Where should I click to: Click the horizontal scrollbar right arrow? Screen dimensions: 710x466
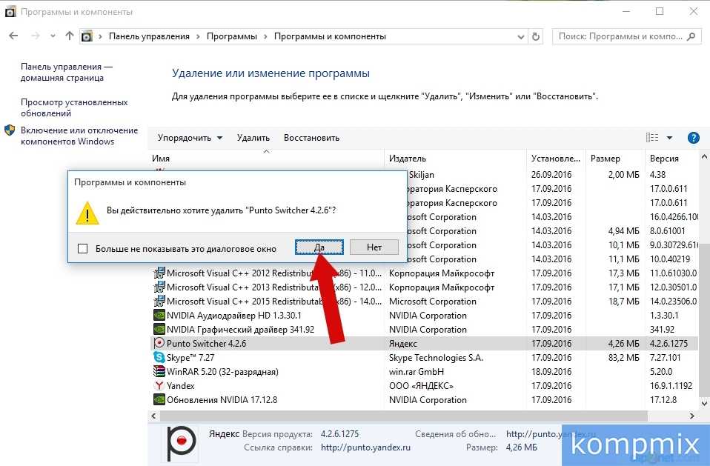(692, 416)
